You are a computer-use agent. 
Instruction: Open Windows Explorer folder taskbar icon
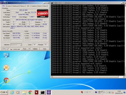(x=24, y=93)
